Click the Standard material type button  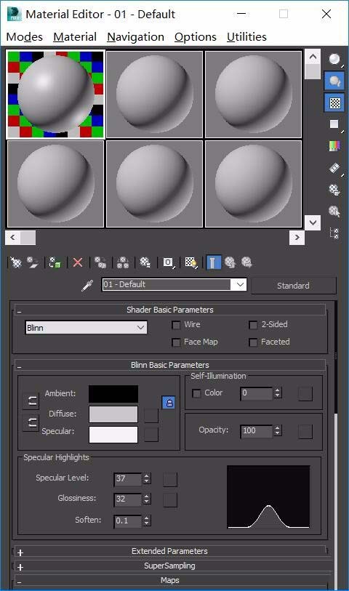click(x=293, y=286)
